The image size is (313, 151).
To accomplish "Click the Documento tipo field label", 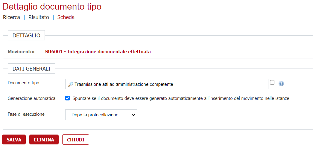I will click(x=23, y=83).
